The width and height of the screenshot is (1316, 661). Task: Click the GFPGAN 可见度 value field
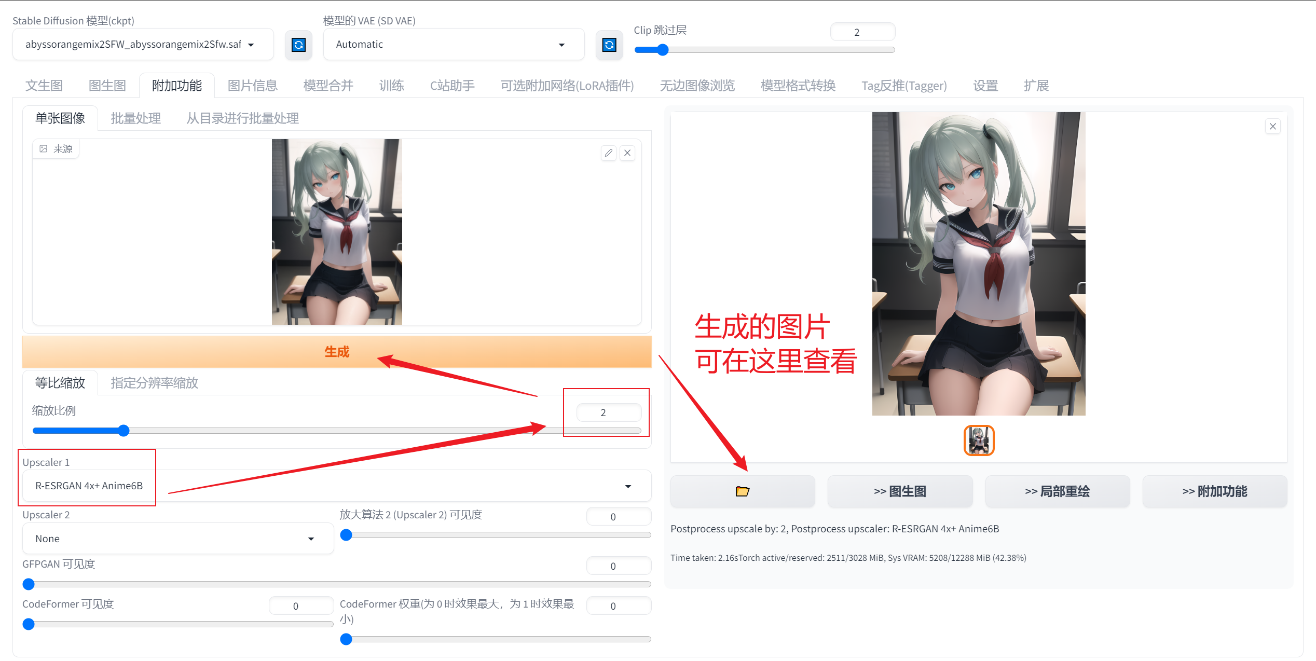coord(619,566)
